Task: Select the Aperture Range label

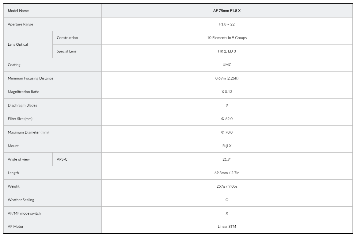Action: (x=20, y=24)
